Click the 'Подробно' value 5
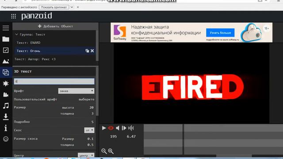Viewport: 283px width, 159px height. click(92, 122)
